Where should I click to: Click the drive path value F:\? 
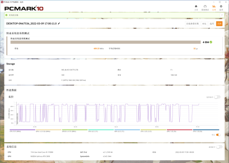(x=171, y=70)
